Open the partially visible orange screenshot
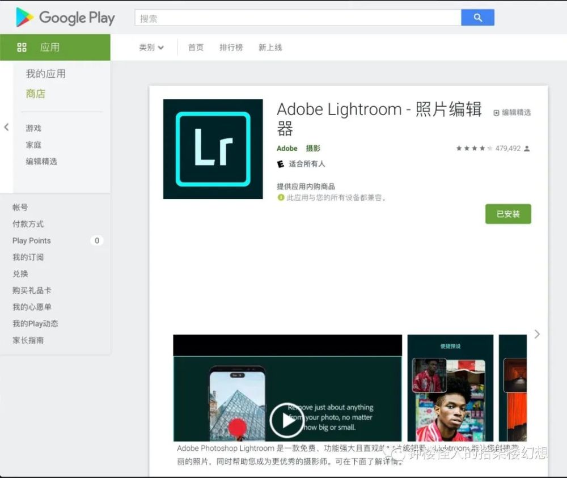Image resolution: width=567 pixels, height=478 pixels. click(x=513, y=388)
